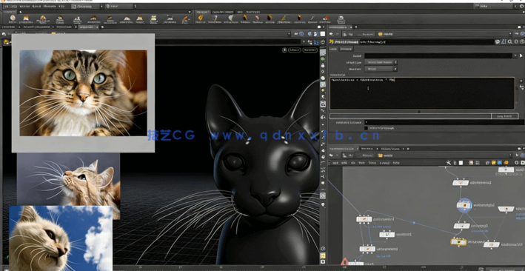The height and width of the screenshot is (271, 525).
Task: Click inside the VEX code text editor
Action: pos(422,93)
